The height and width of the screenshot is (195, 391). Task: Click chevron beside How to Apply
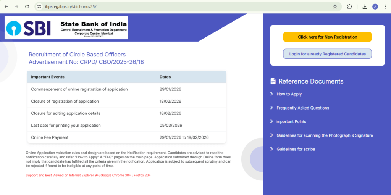click(x=271, y=94)
